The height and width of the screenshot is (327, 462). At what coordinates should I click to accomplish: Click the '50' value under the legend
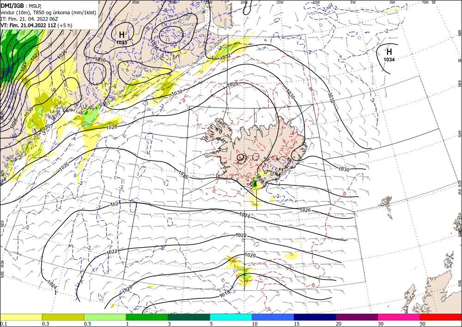tap(423, 324)
